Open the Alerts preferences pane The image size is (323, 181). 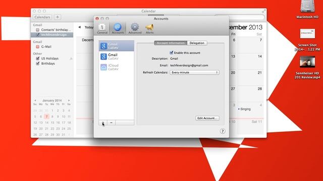click(149, 29)
